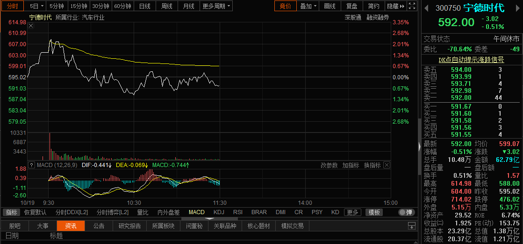Click the MACD help question mark icon
523x244 pixels.
coord(32,165)
